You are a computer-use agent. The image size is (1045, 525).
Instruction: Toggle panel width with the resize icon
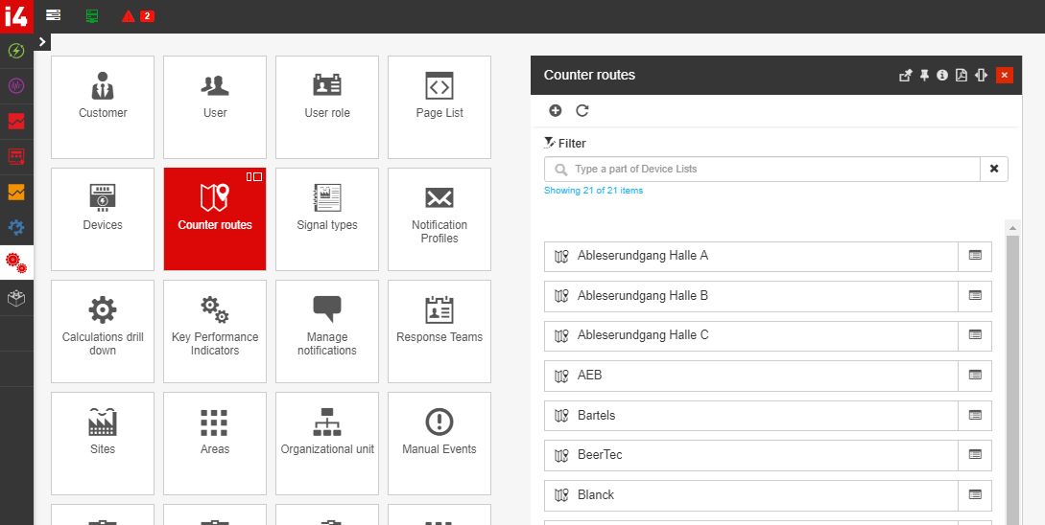pyautogui.click(x=981, y=76)
